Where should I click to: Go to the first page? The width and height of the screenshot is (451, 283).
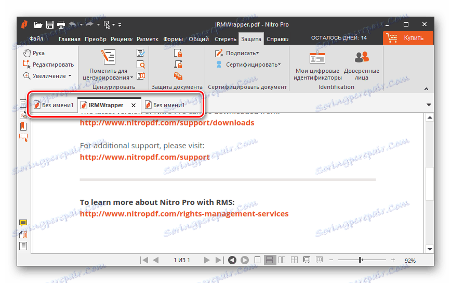coord(144,260)
